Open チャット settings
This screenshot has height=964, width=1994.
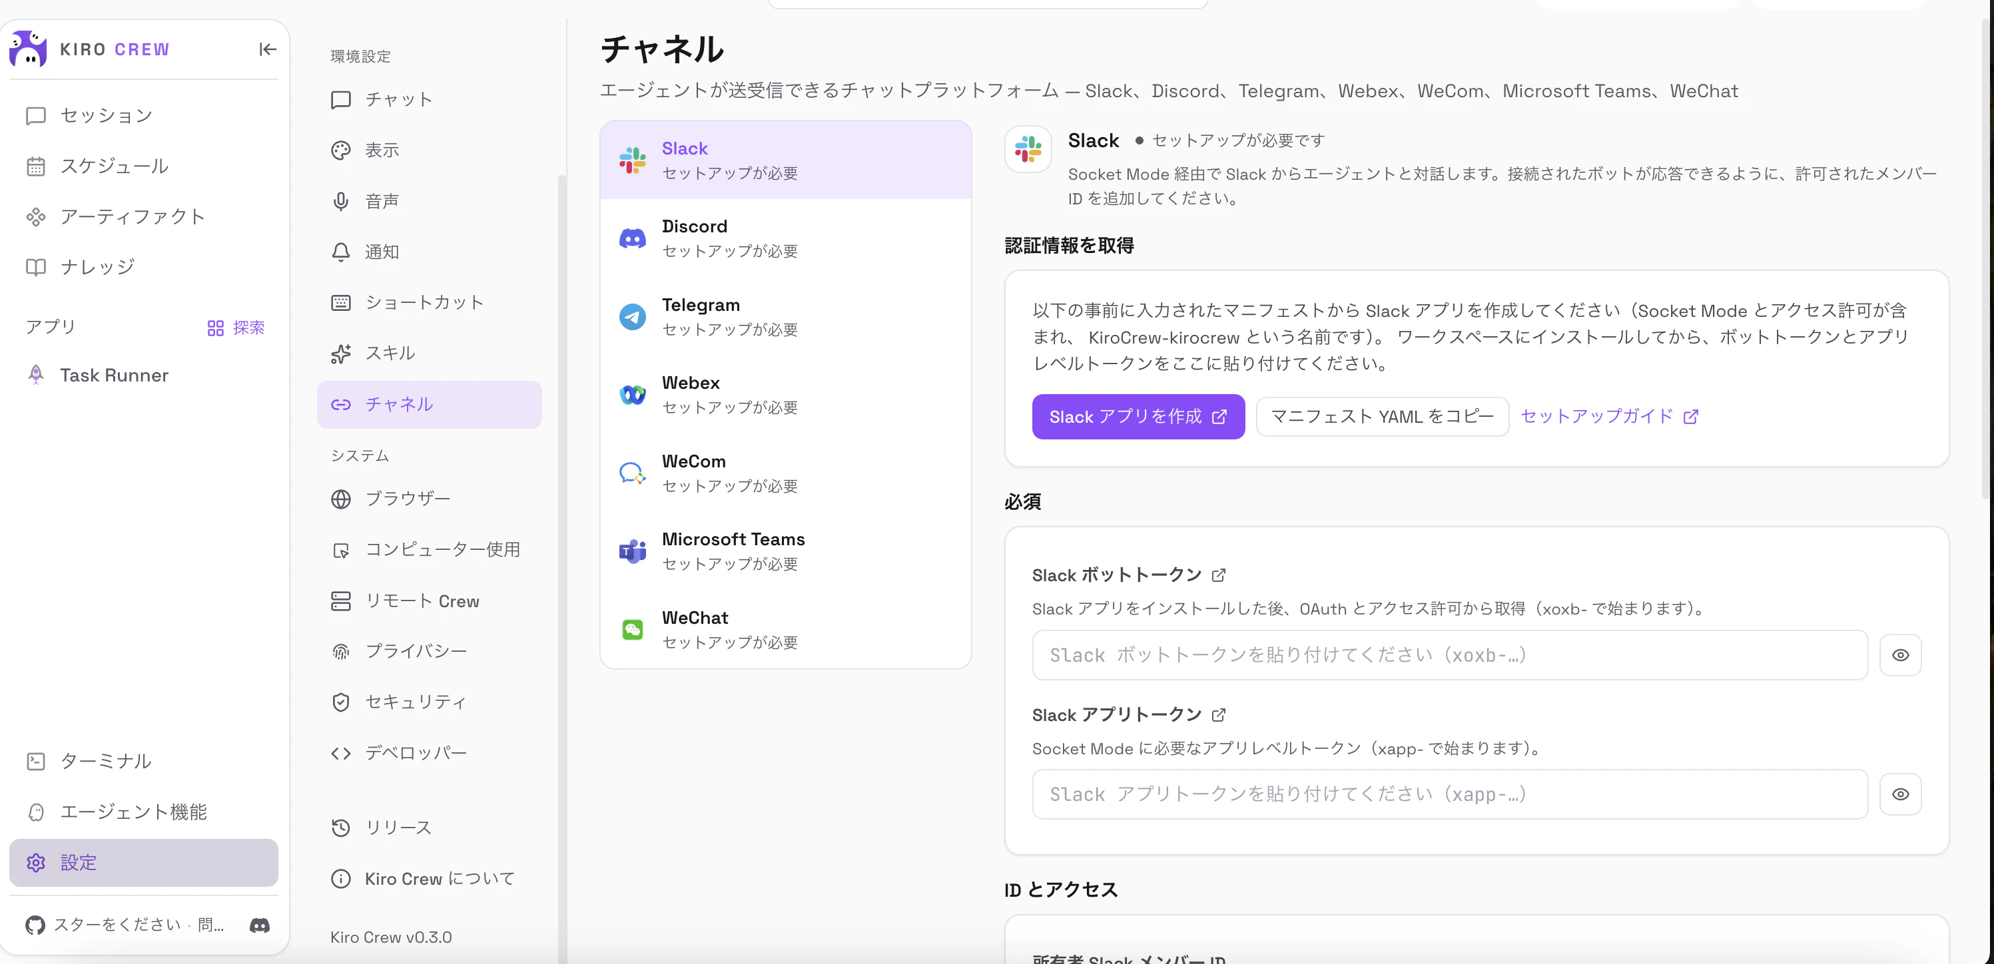(x=430, y=100)
